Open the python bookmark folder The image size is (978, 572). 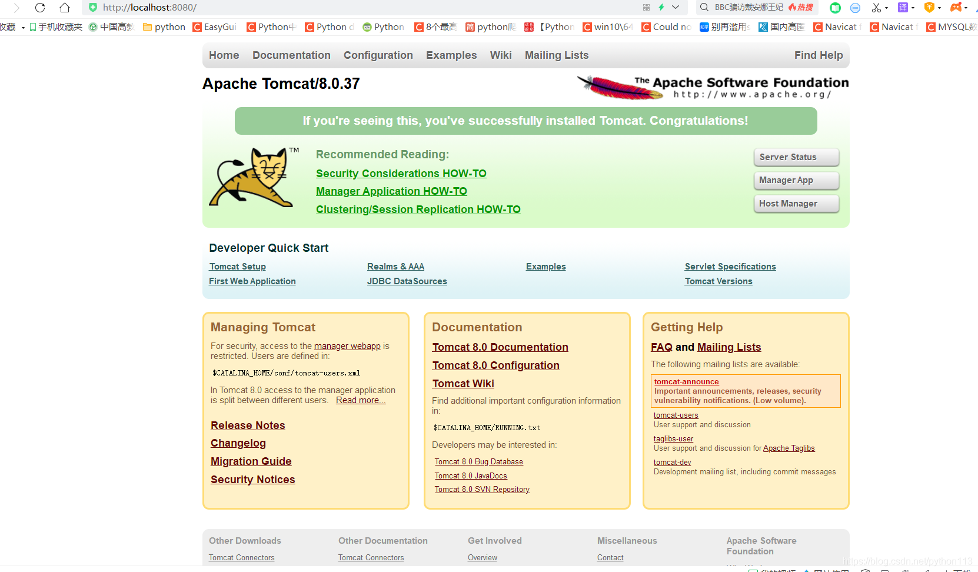[x=164, y=27]
